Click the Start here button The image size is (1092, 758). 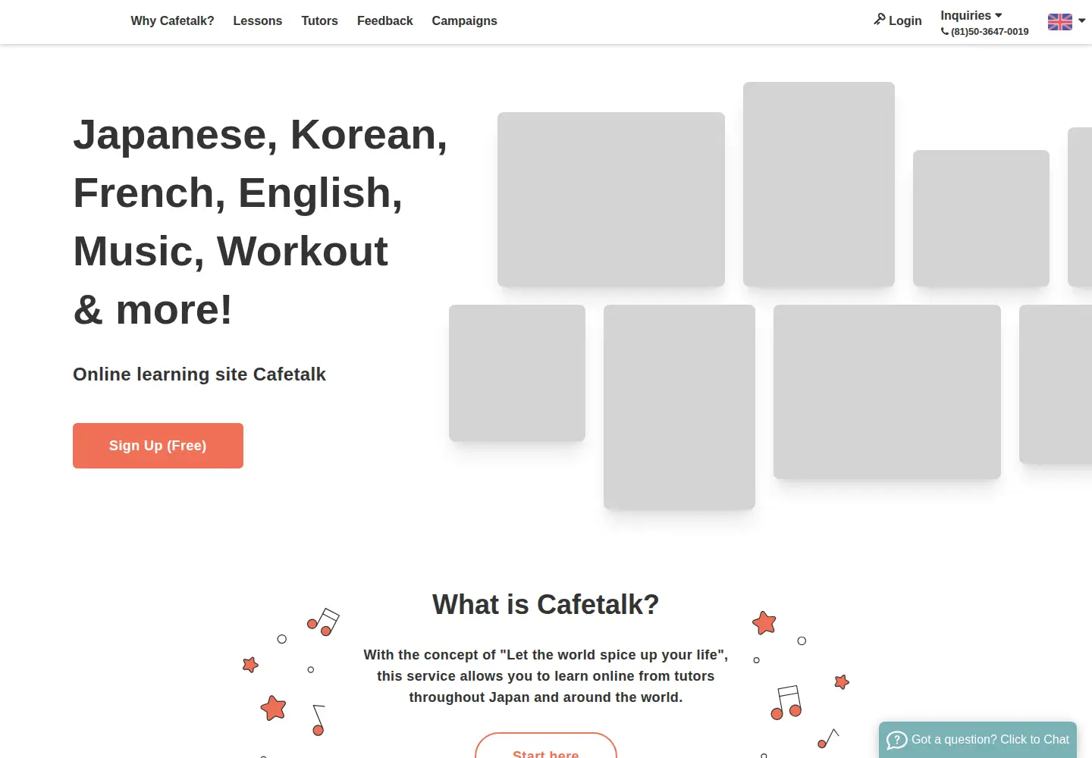[x=546, y=747]
